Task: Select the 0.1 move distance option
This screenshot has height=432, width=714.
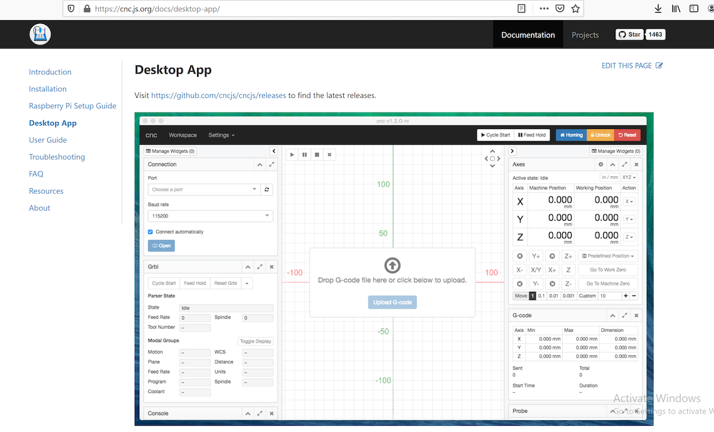Action: coord(541,296)
